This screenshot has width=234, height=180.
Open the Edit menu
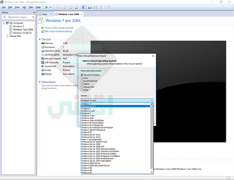point(10,7)
